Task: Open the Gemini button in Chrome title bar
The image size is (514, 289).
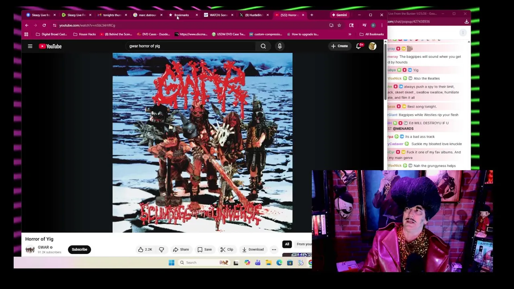Action: click(x=339, y=15)
